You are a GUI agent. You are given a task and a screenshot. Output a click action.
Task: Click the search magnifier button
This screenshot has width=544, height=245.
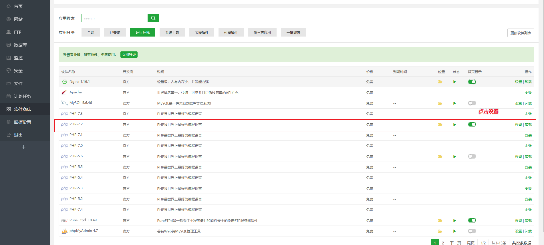(x=153, y=18)
